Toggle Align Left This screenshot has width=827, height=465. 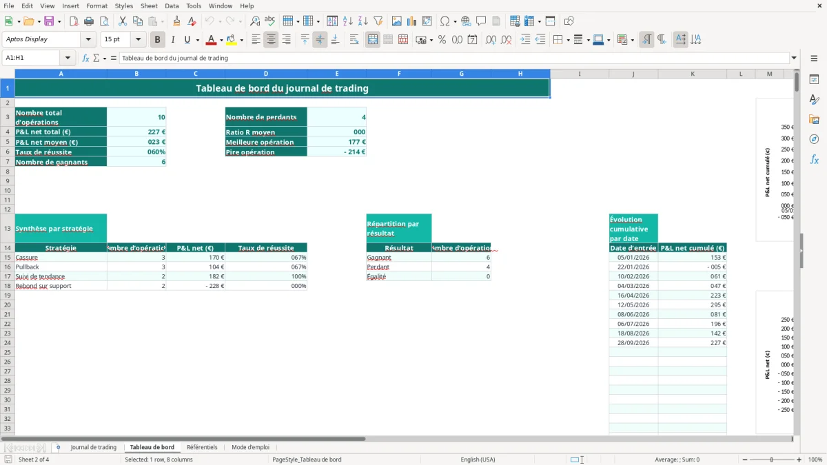[256, 40]
